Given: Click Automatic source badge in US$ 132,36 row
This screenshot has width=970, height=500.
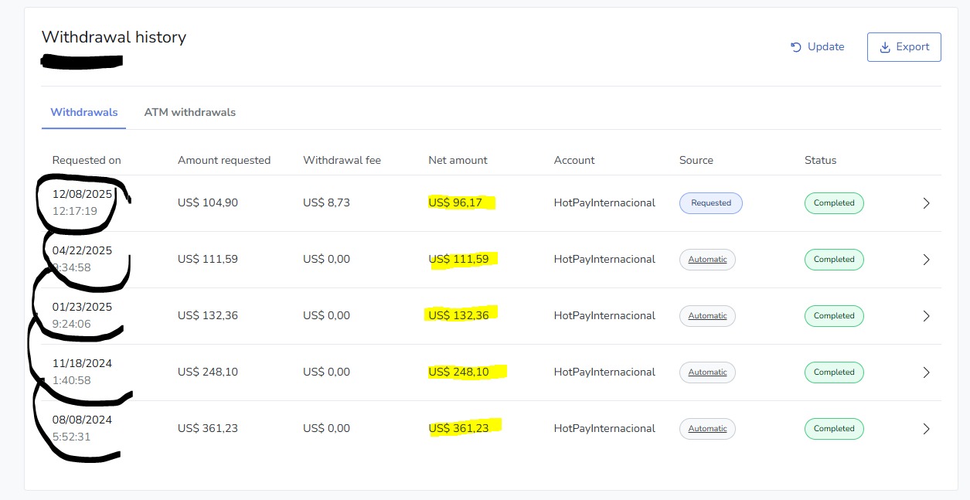Looking at the screenshot, I should [707, 316].
